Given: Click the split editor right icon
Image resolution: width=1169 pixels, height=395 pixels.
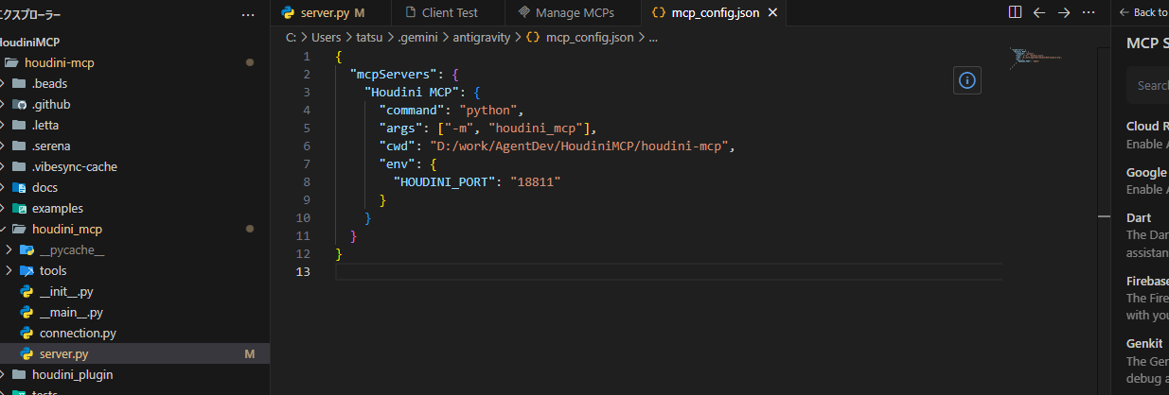Looking at the screenshot, I should pos(1015,12).
